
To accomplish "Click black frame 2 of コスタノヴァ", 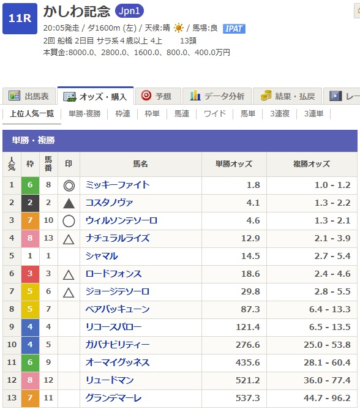I will (x=30, y=203).
